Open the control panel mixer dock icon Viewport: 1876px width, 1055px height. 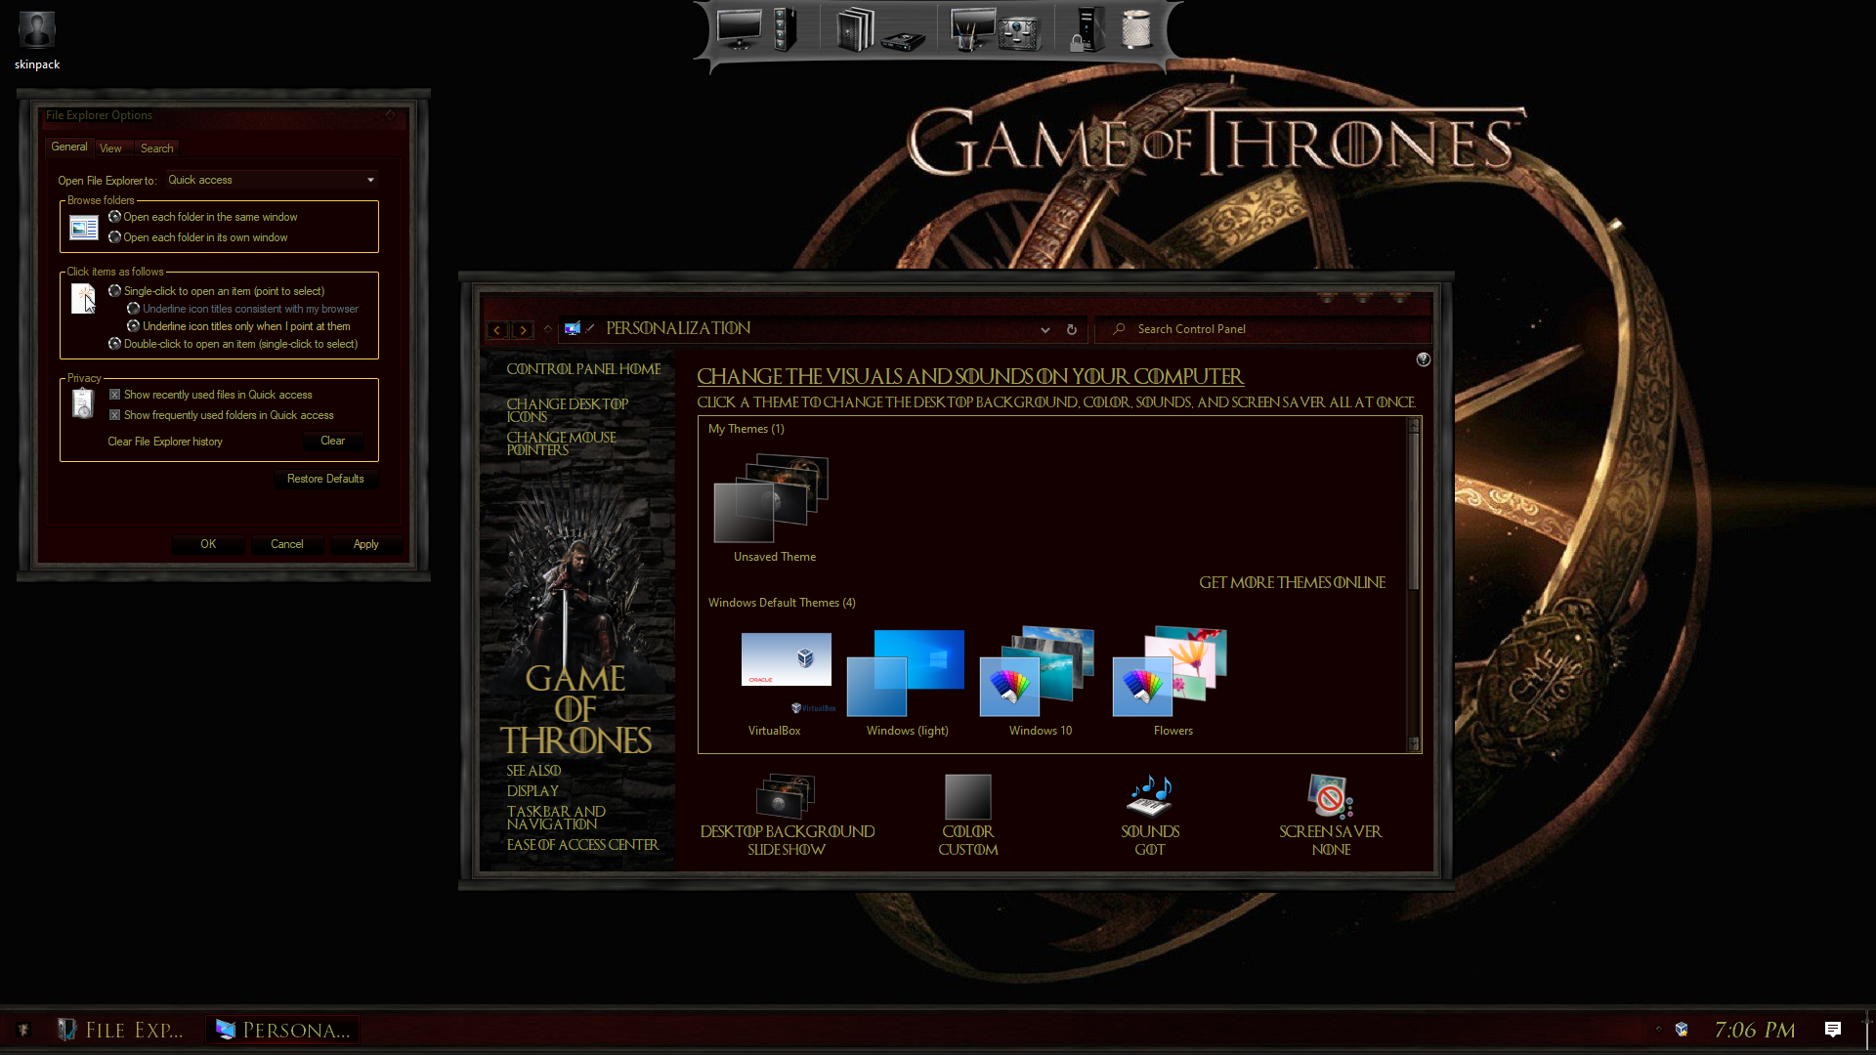coord(1017,31)
